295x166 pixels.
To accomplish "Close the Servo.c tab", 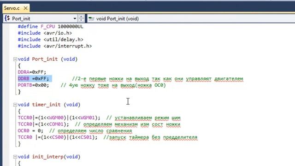I will (26, 8).
